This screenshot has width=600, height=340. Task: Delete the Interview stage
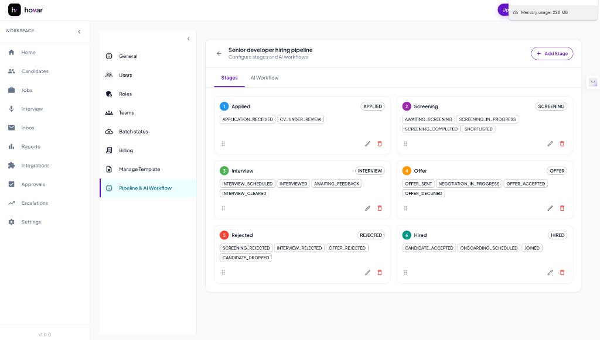[380, 208]
